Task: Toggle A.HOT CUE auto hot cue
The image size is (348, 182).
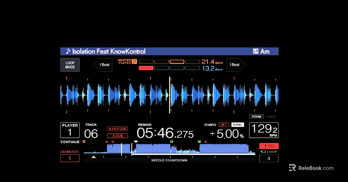Action: click(118, 129)
